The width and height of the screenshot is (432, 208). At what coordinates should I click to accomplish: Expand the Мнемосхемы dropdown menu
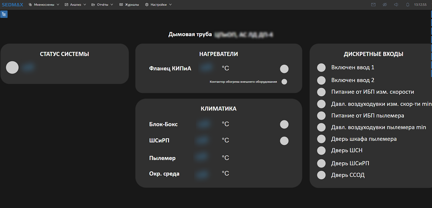click(44, 5)
